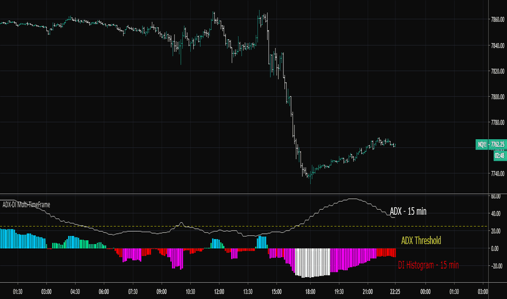Click the 21:00 time axis label
This screenshot has width=507, height=299.
point(368,292)
